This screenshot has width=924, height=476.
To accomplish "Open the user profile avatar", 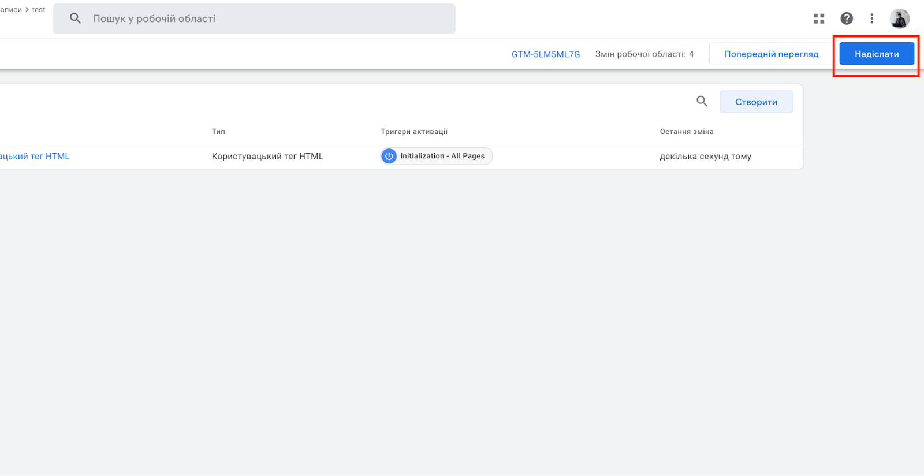I will 899,18.
